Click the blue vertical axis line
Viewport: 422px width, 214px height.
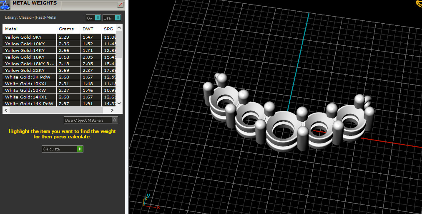click(x=298, y=61)
